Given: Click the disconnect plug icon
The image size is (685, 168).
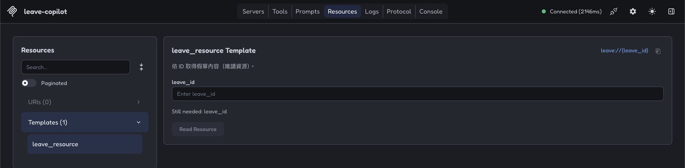Looking at the screenshot, I should pos(614,12).
